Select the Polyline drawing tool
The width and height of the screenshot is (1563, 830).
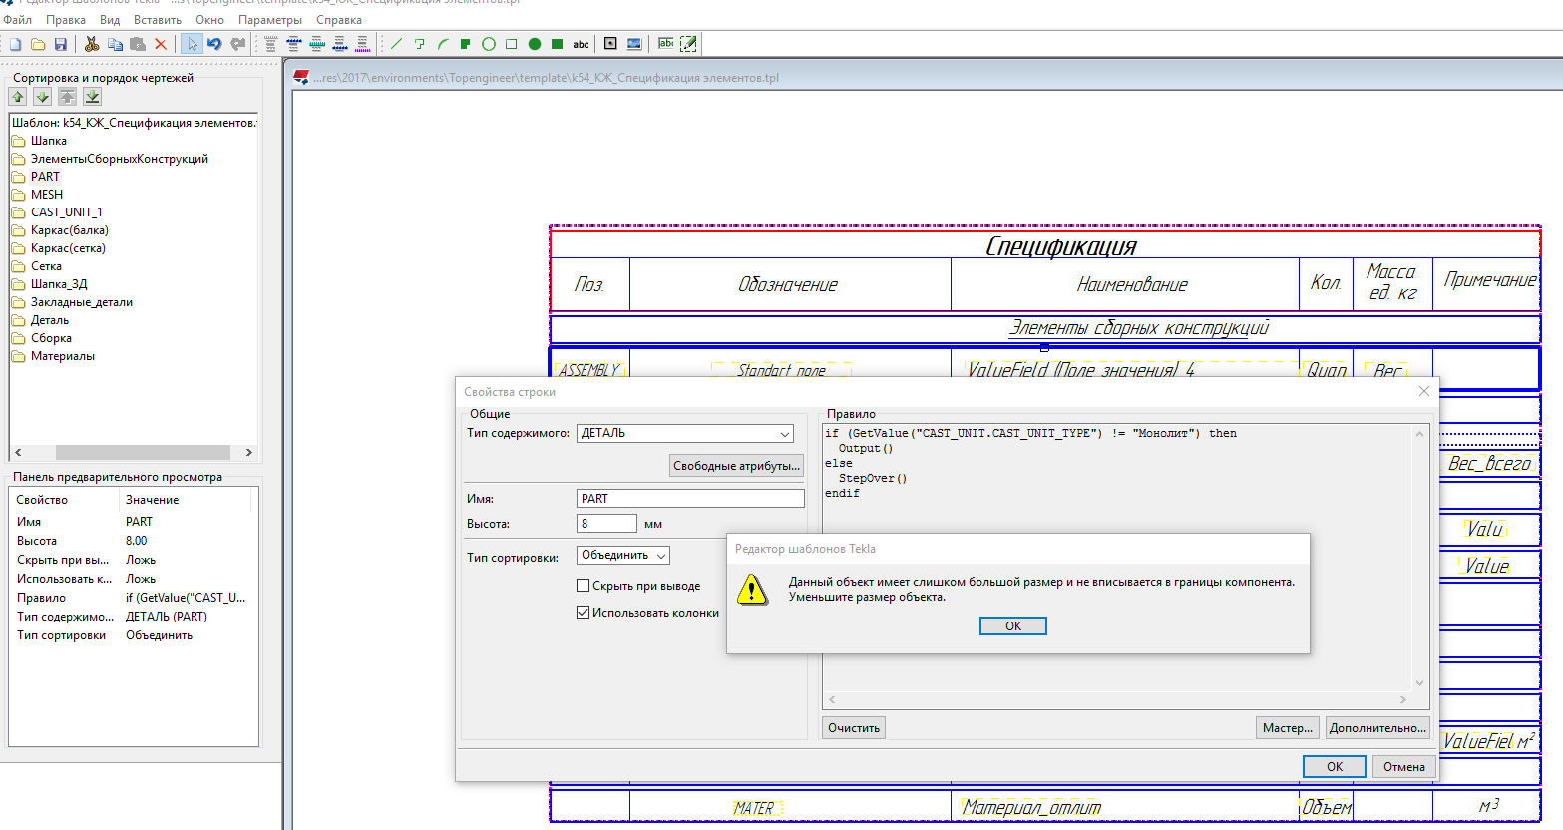point(419,44)
